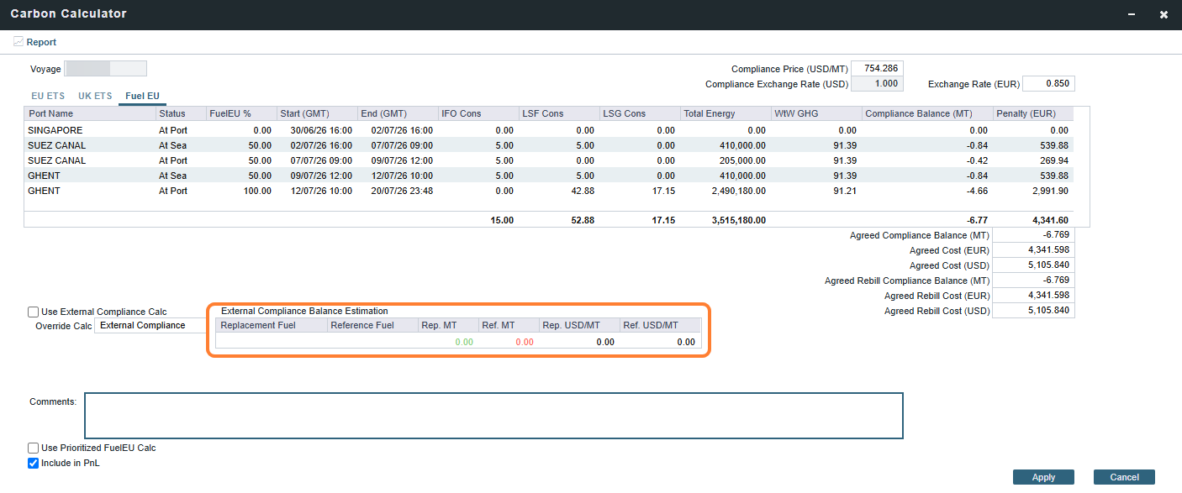The width and height of the screenshot is (1182, 493).
Task: Click the Voyage field
Action: (x=106, y=69)
